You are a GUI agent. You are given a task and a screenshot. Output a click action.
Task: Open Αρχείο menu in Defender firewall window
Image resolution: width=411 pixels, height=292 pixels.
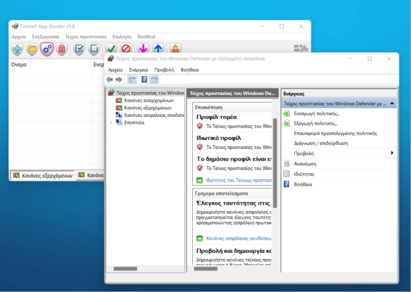tap(115, 70)
